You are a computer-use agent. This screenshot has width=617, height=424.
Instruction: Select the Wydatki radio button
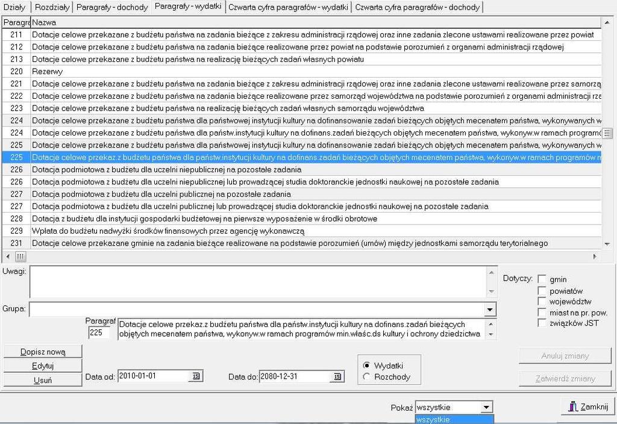pos(366,366)
